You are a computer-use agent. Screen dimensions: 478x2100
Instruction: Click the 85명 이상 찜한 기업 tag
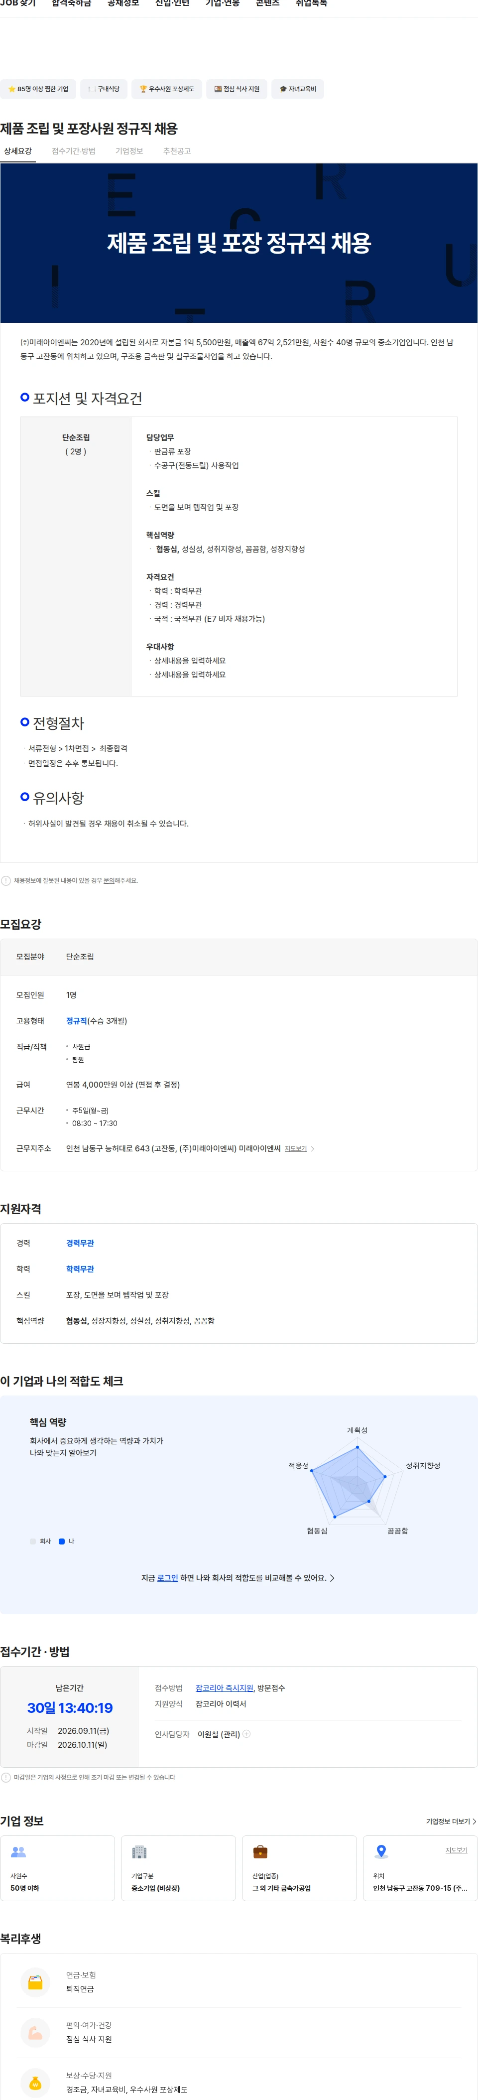[38, 89]
